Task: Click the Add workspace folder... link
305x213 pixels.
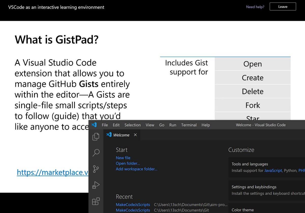Action: pyautogui.click(x=136, y=169)
